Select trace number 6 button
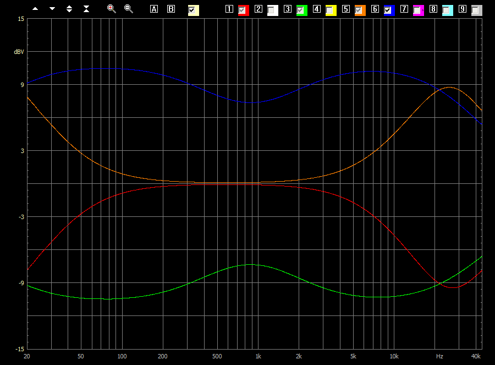 [375, 9]
